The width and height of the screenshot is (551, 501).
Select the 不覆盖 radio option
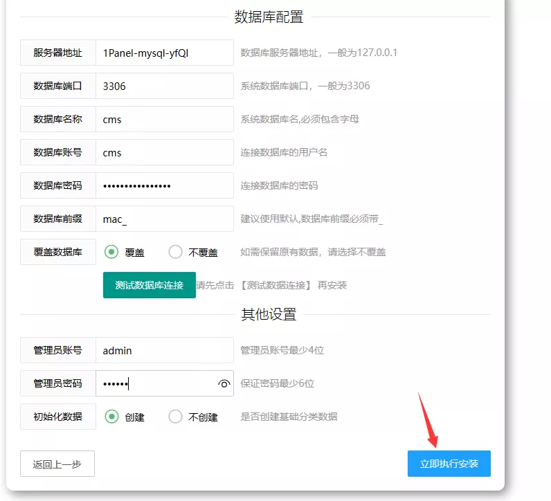coord(176,252)
